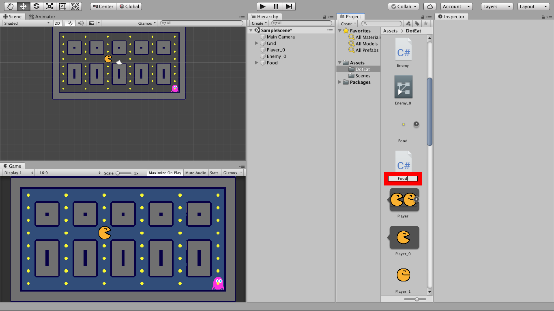Select Food prefab asset thumbnail
The height and width of the screenshot is (311, 554).
[x=403, y=124]
